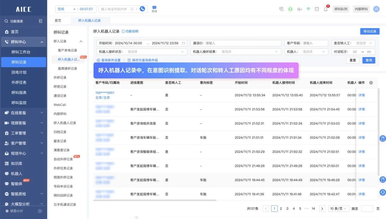Switch to the 首页 tab
The image size is (386, 219).
(x=58, y=20)
